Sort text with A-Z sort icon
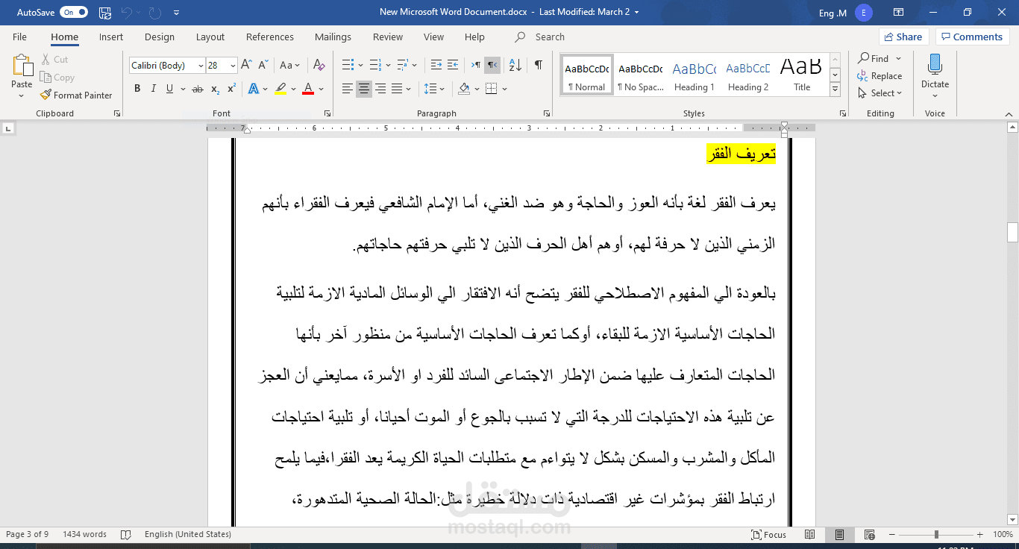 pos(516,66)
